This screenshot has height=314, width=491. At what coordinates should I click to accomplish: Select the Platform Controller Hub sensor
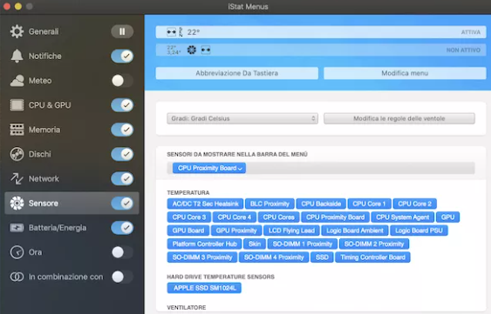tap(204, 244)
